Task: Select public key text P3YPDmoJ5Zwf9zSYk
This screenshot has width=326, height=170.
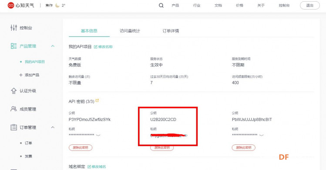Action: point(90,119)
